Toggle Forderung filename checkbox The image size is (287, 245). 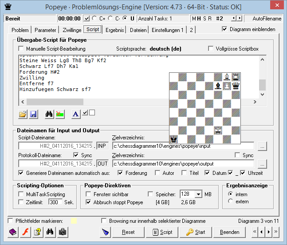coord(120,173)
